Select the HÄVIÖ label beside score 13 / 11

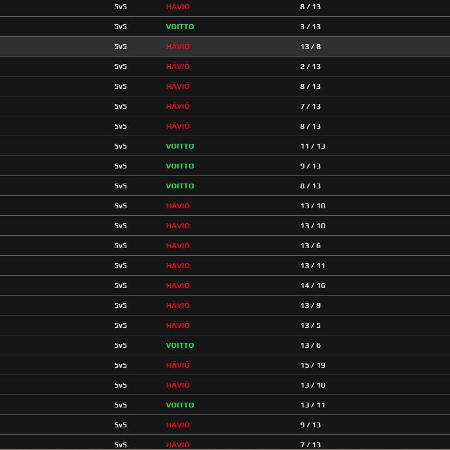coord(178,265)
